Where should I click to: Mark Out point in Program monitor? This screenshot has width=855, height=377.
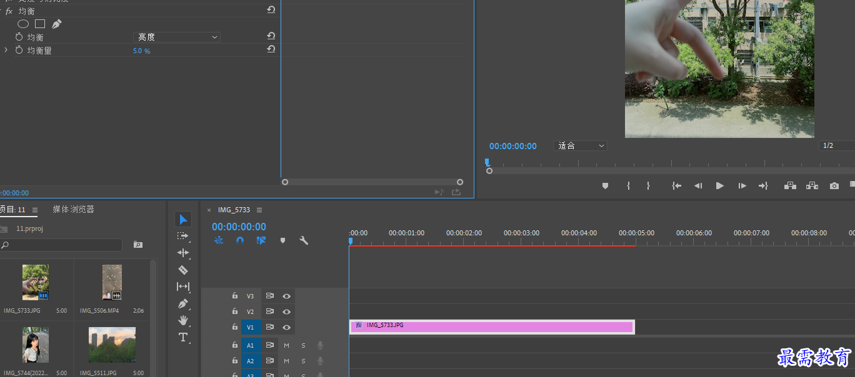pos(648,186)
